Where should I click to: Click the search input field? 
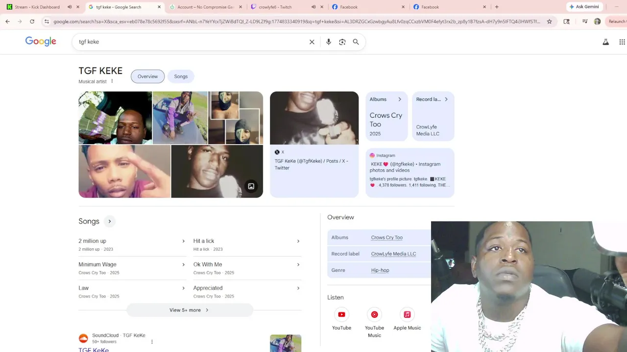tap(191, 42)
